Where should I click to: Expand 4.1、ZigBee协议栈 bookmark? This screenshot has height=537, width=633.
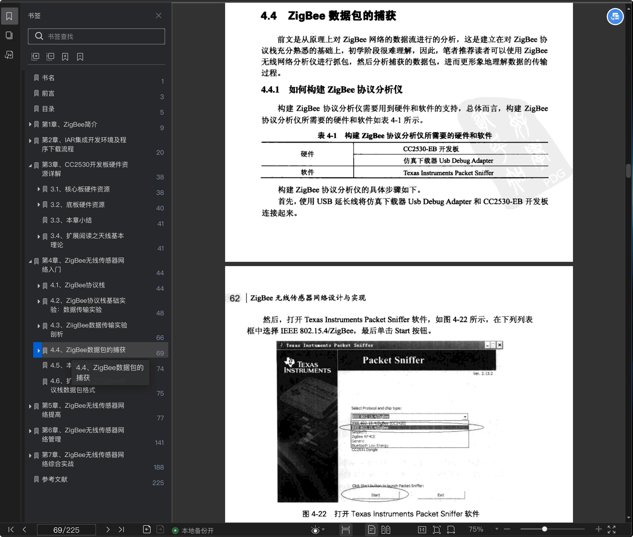click(x=39, y=286)
